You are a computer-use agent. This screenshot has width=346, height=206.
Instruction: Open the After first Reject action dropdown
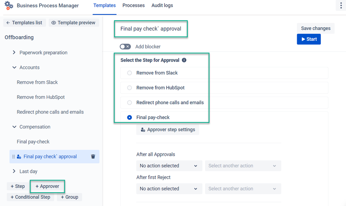pyautogui.click(x=169, y=189)
